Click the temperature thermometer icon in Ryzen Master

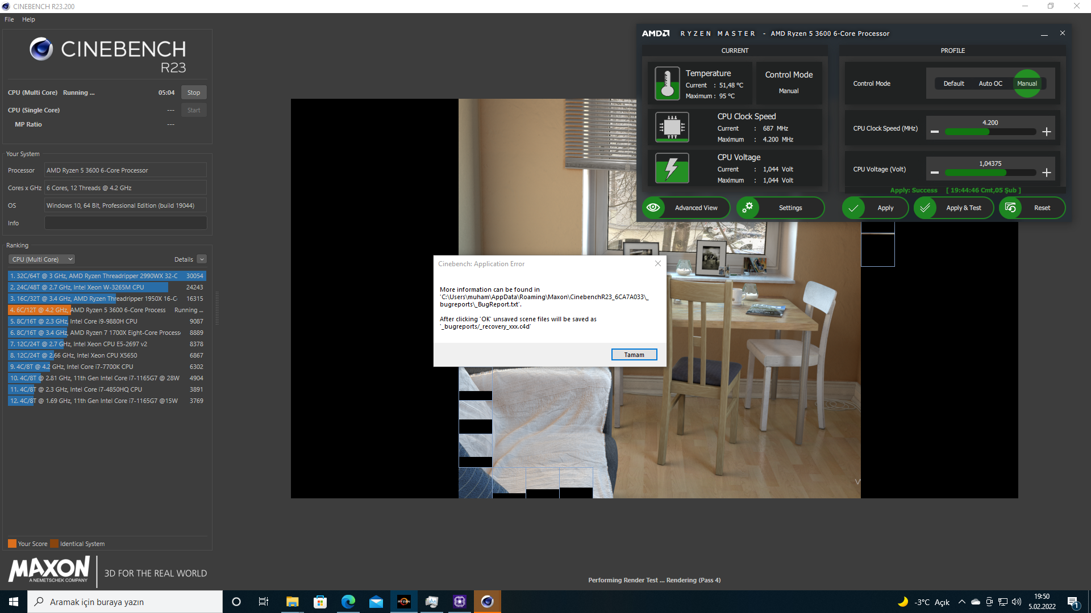click(667, 83)
